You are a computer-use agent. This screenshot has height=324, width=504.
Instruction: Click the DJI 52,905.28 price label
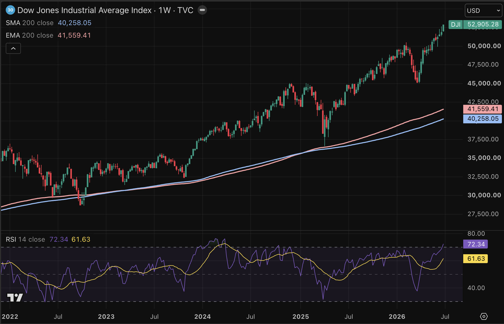tap(475, 25)
